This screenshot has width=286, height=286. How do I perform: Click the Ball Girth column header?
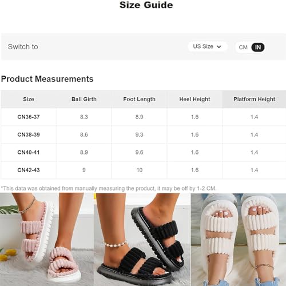84,99
